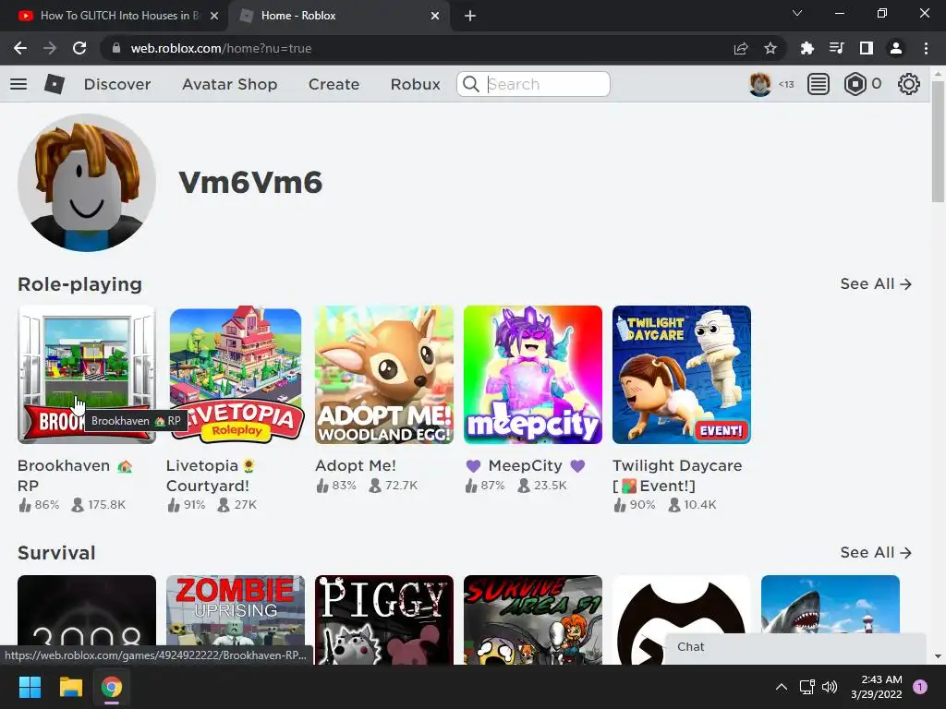The width and height of the screenshot is (946, 709).
Task: Open the Robux menu item
Action: 415,84
